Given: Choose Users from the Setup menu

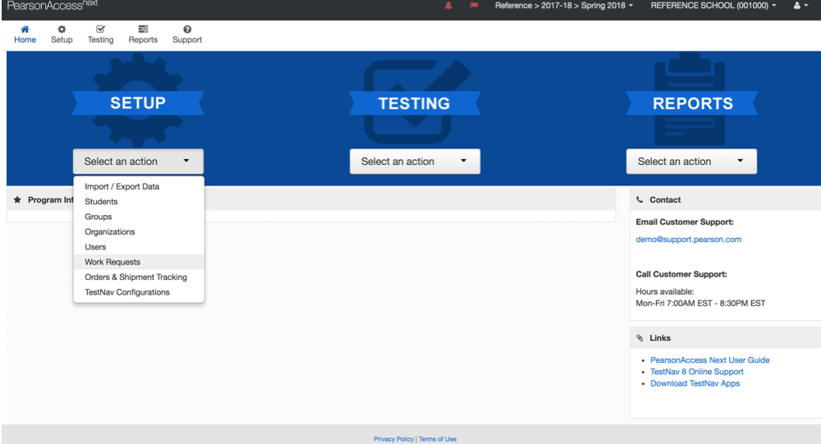Looking at the screenshot, I should 139,247.
